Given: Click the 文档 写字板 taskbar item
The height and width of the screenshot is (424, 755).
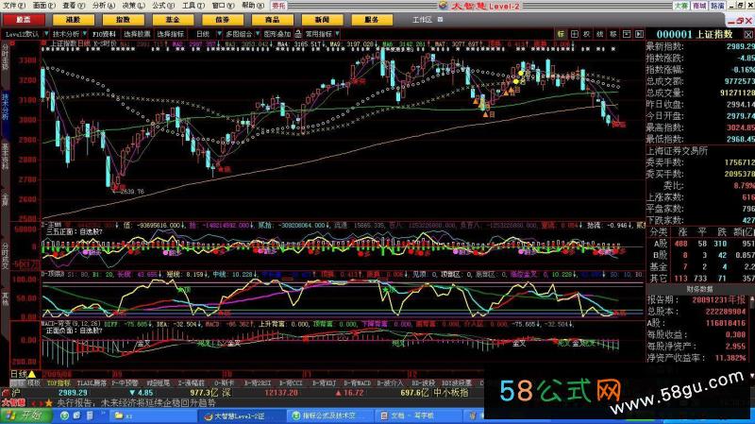Looking at the screenshot, I should point(416,416).
